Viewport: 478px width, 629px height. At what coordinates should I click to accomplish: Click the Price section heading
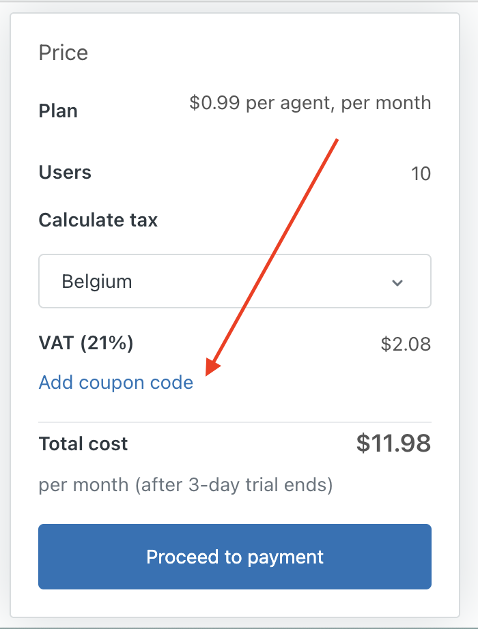click(x=64, y=53)
